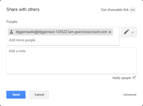Click into the Add a note box

coord(71,61)
